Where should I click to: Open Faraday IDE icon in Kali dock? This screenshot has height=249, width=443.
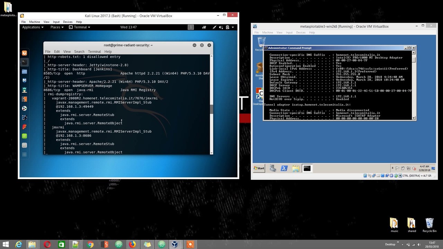tap(24, 127)
